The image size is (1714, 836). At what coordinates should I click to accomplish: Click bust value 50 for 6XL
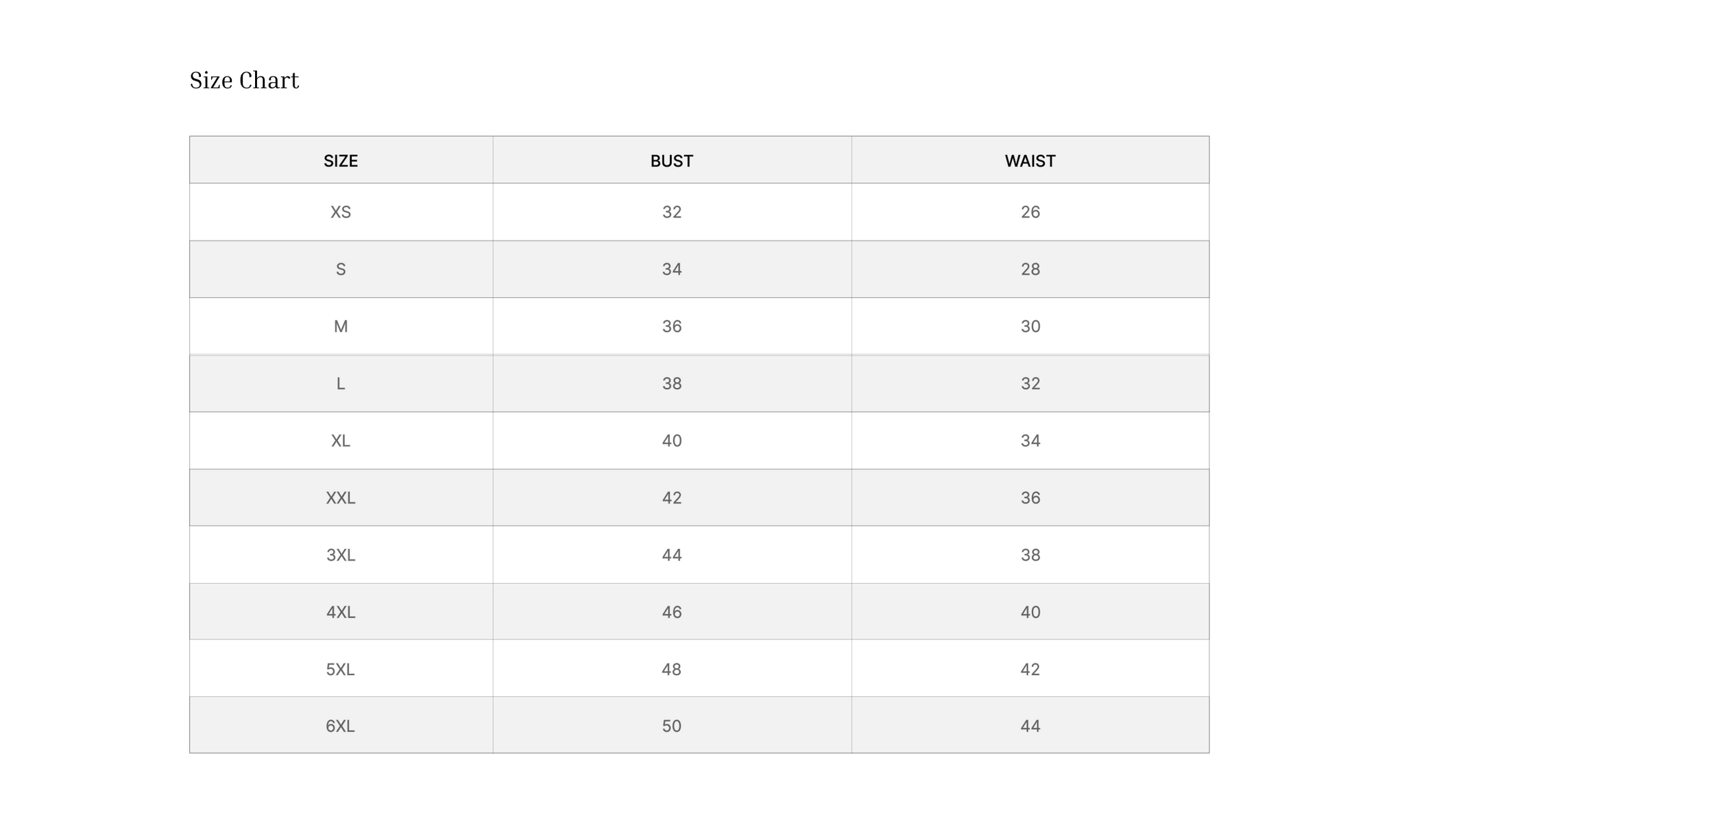pyautogui.click(x=672, y=726)
